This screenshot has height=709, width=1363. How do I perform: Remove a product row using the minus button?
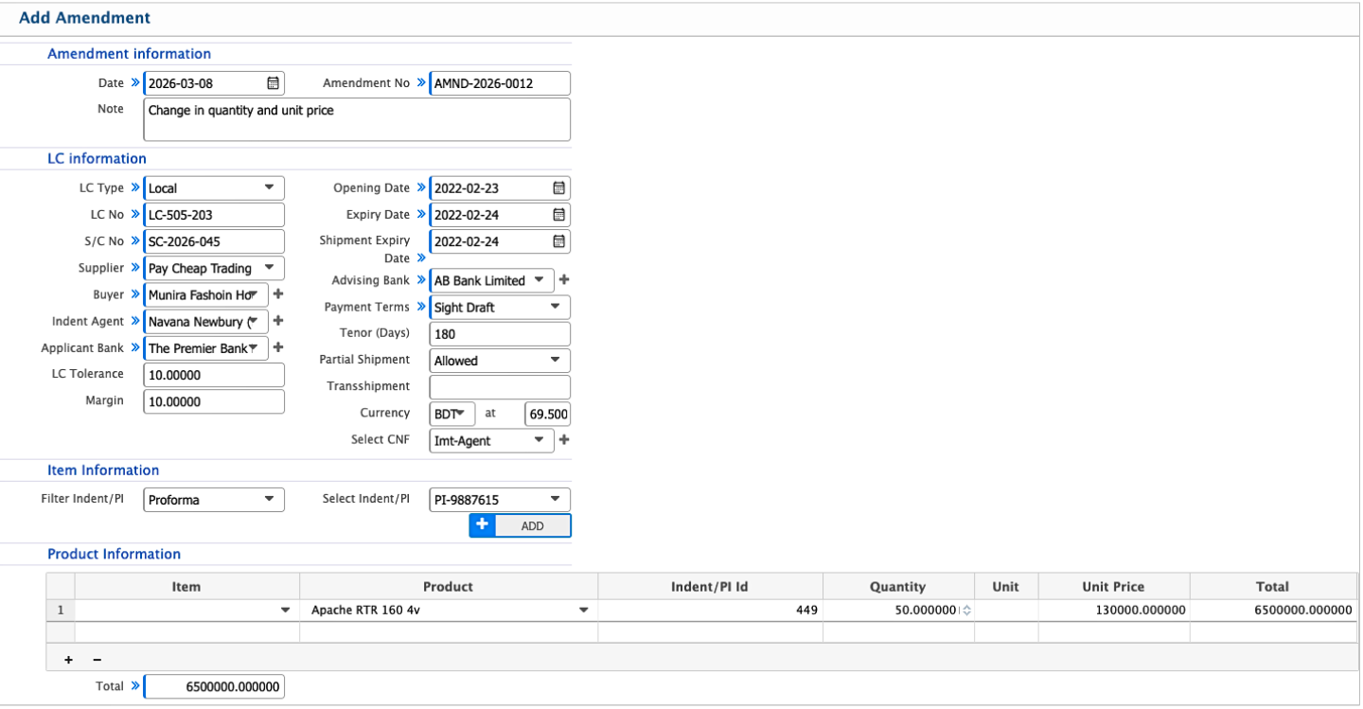[95, 659]
